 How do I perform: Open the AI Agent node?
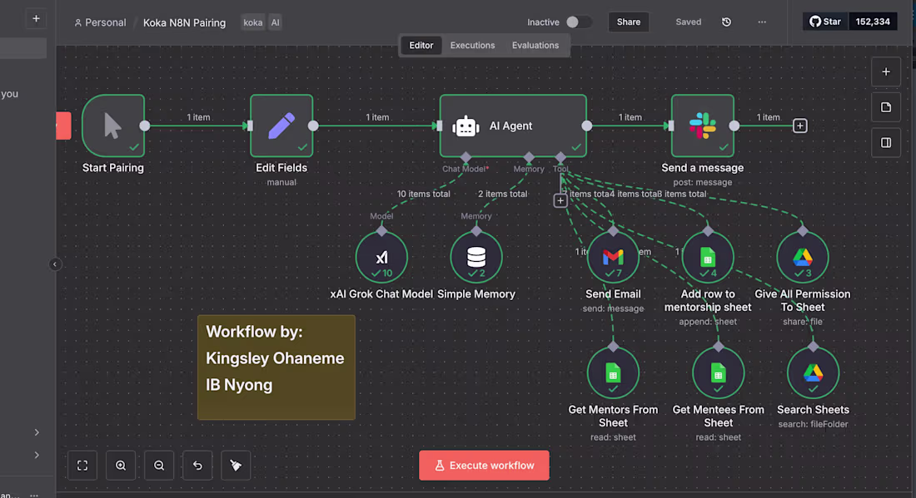[x=513, y=126]
